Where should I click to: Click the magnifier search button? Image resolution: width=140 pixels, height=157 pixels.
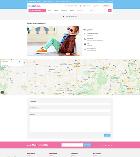(110, 11)
